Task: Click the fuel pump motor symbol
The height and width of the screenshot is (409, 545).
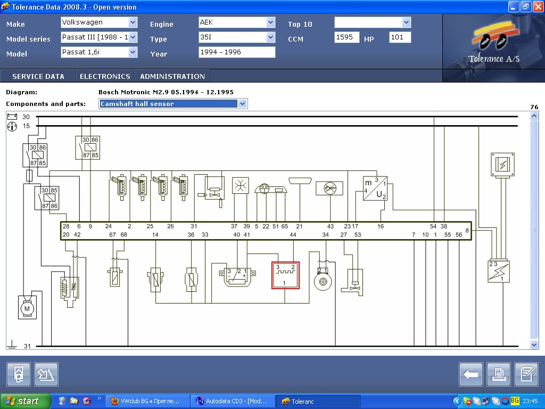Action: click(27, 308)
